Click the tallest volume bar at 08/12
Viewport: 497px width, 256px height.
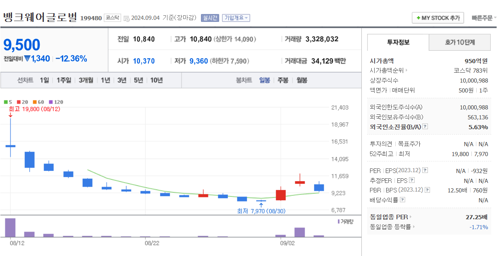(x=10, y=228)
